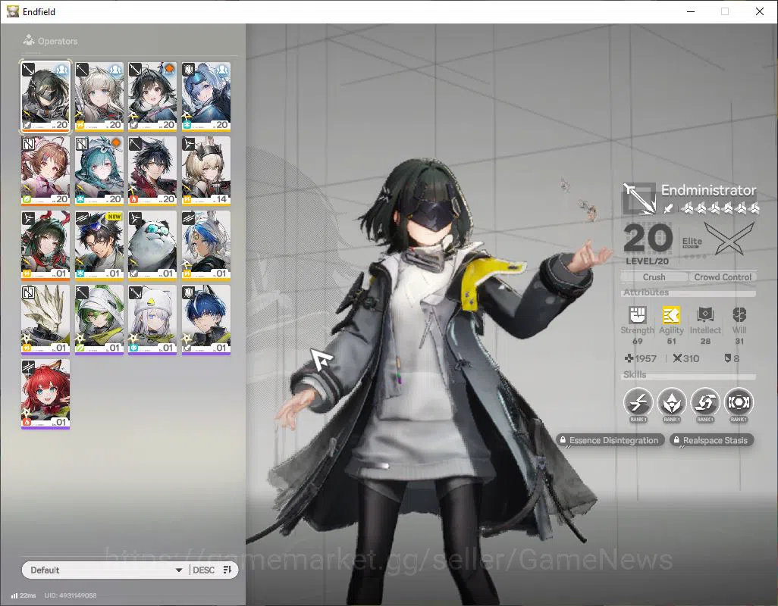Viewport: 778px width, 606px height.
Task: Select the teal-haired operator card
Action: point(99,171)
